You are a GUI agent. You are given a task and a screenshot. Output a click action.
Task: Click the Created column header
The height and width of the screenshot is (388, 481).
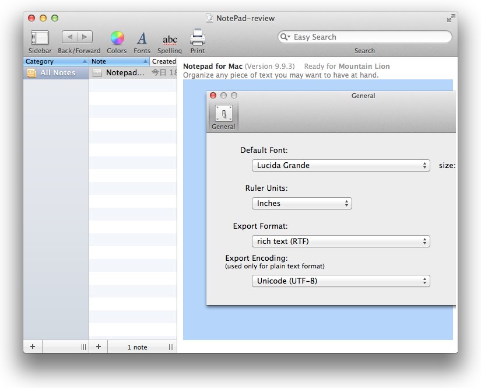[x=163, y=61]
